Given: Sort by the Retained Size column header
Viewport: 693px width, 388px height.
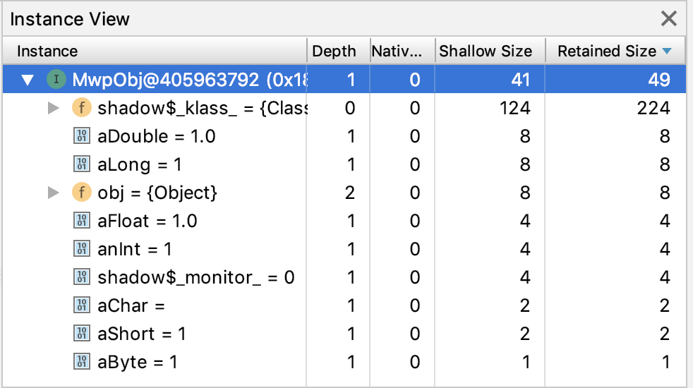Looking at the screenshot, I should (607, 51).
